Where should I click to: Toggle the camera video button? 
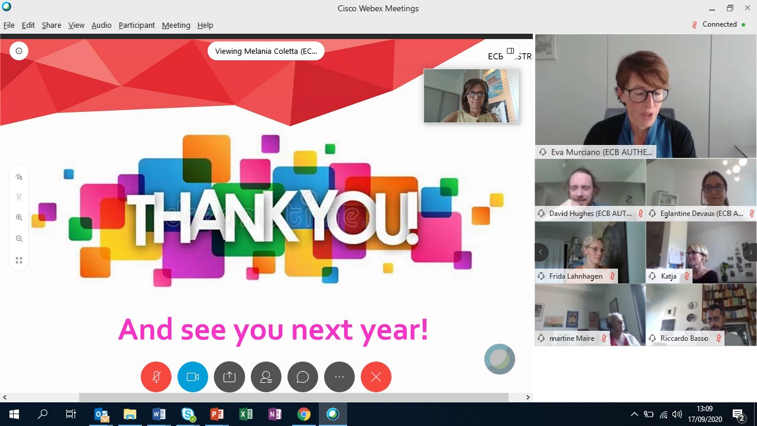[x=193, y=377]
